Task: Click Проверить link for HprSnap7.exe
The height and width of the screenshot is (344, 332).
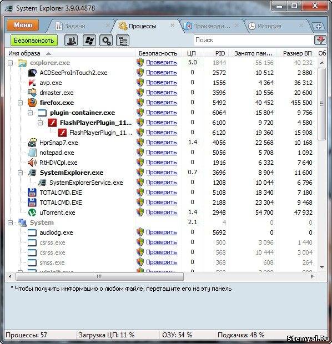Action: tap(162, 143)
